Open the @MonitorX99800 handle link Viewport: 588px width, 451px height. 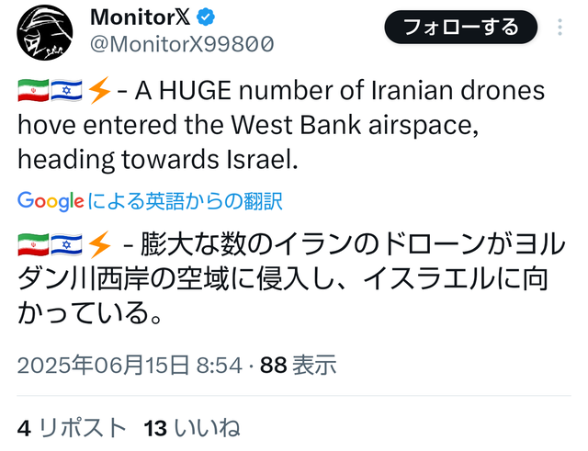[x=182, y=44]
